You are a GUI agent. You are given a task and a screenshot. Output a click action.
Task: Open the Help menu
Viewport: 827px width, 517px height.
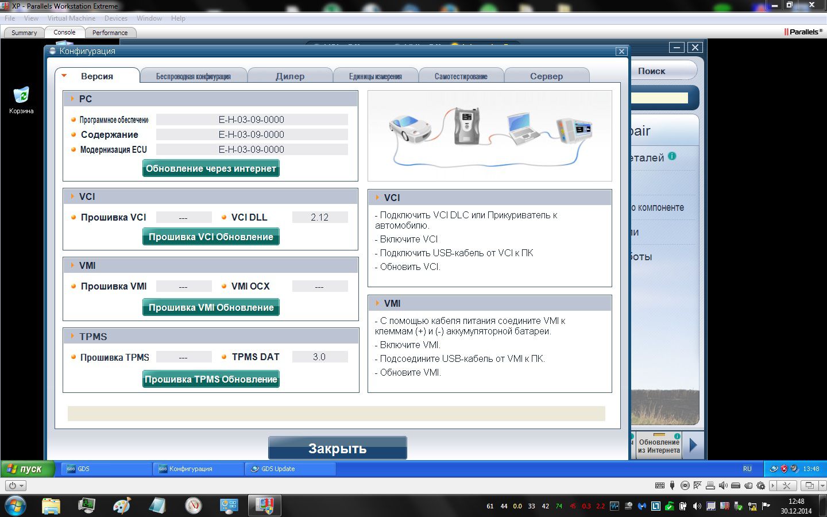click(x=178, y=18)
